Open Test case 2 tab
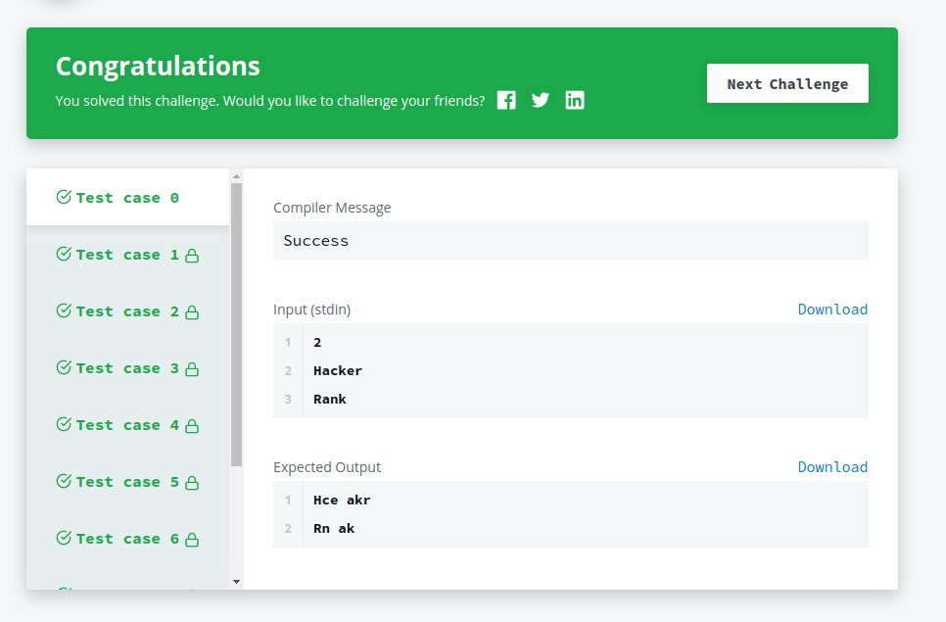Screen dimensions: 946x622 point(128,311)
